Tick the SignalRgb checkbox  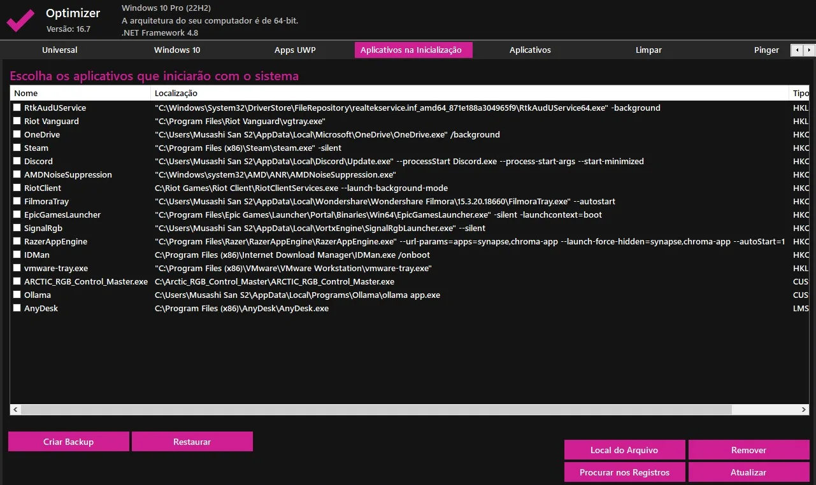pos(17,228)
